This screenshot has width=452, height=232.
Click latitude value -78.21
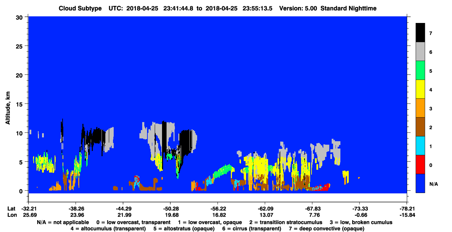coord(406,209)
